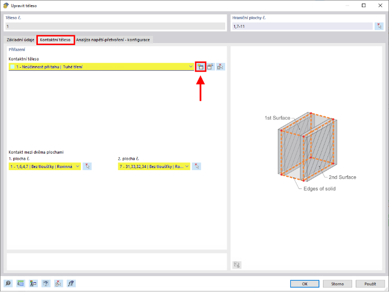Apply changes with Použít button
Viewport: 389px width, 293px height.
370,284
